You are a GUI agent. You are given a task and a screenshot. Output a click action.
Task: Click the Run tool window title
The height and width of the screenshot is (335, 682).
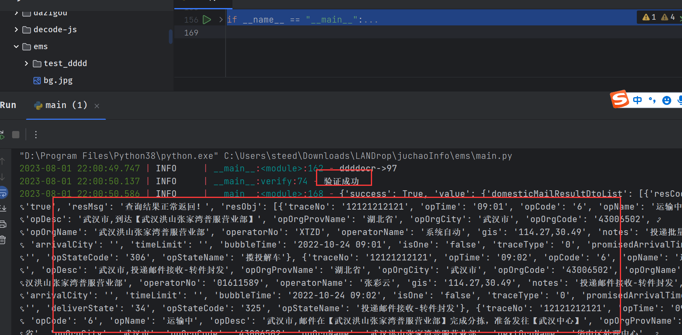8,105
